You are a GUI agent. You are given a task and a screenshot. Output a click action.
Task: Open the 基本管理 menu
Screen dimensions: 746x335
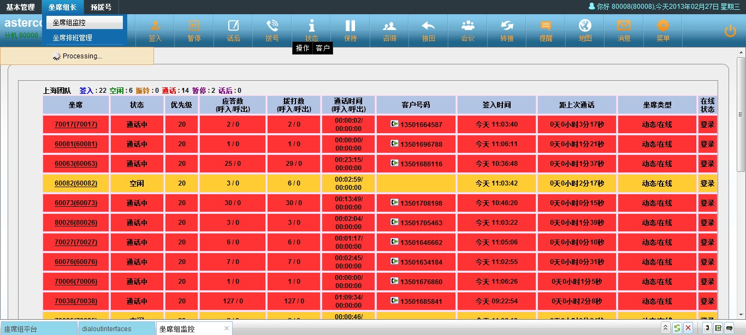point(20,7)
